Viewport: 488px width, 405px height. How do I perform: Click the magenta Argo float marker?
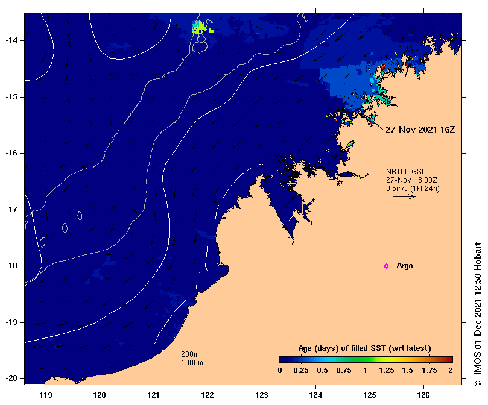tap(386, 266)
